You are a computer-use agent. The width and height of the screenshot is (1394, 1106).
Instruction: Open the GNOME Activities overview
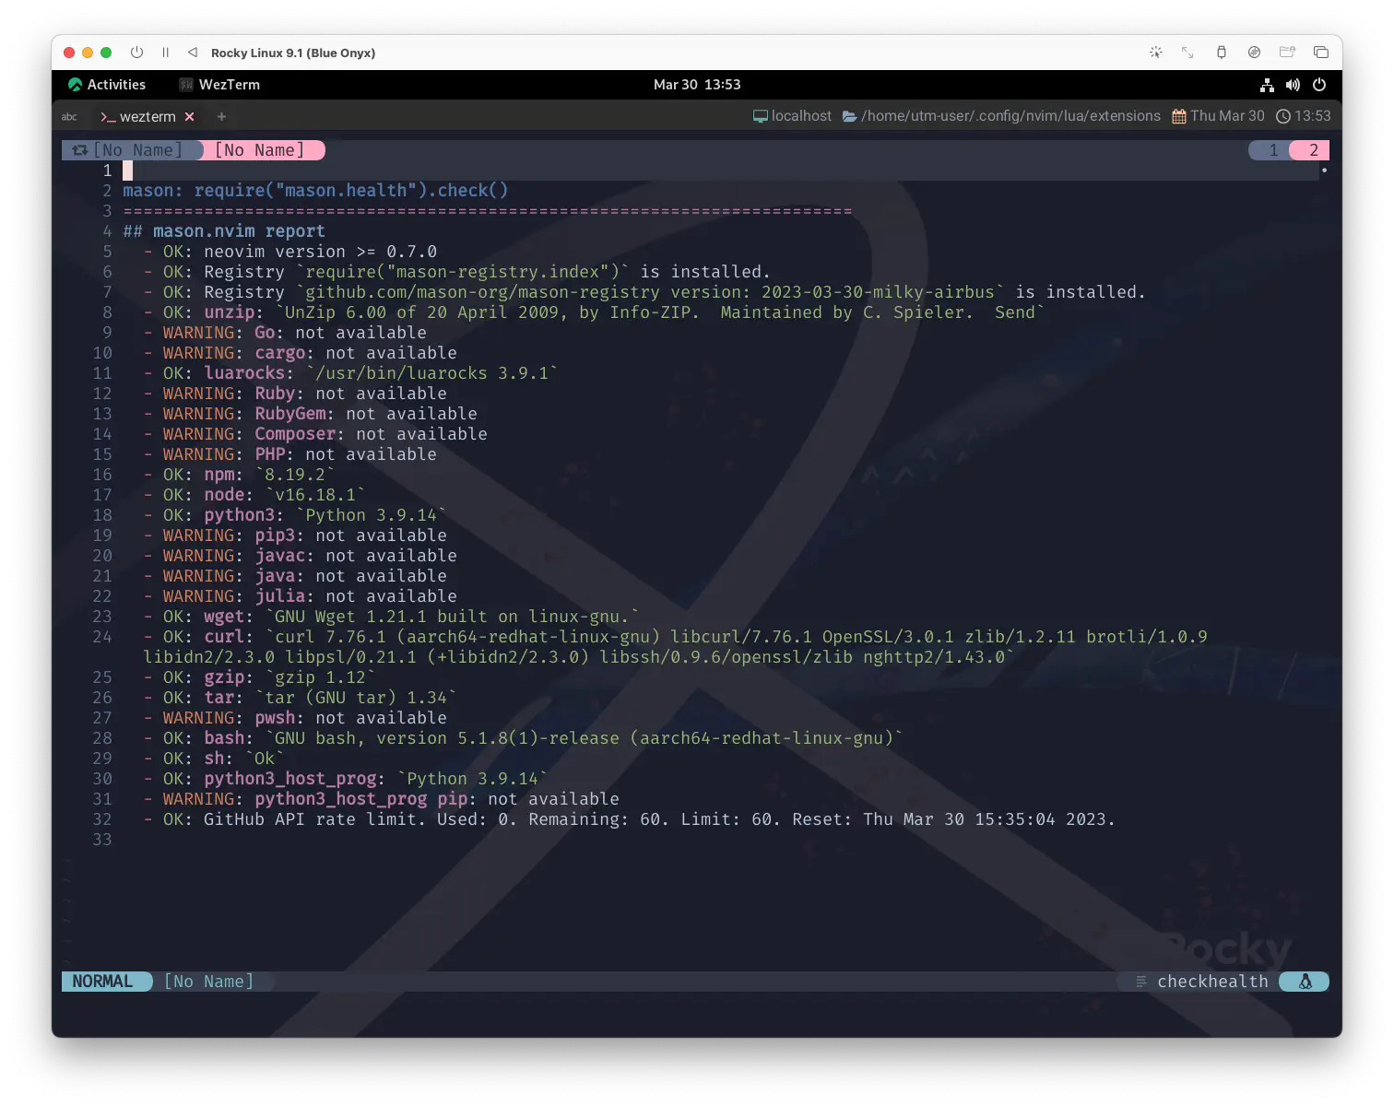107,85
